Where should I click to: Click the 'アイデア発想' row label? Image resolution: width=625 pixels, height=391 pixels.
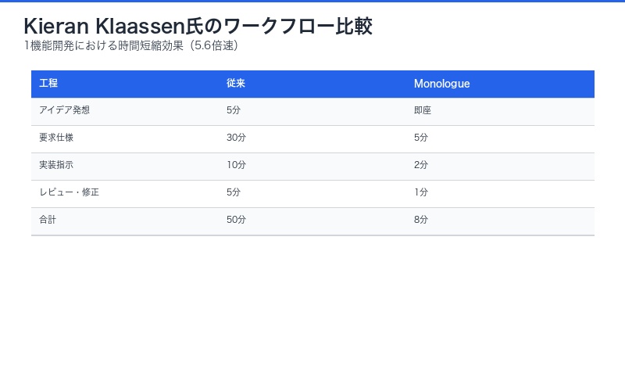(x=65, y=111)
